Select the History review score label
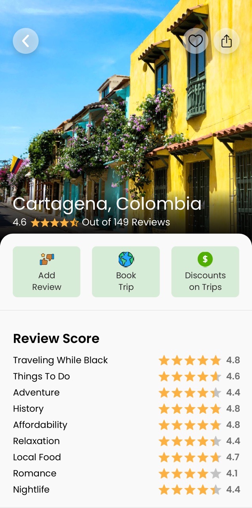The width and height of the screenshot is (252, 508). [x=28, y=409]
